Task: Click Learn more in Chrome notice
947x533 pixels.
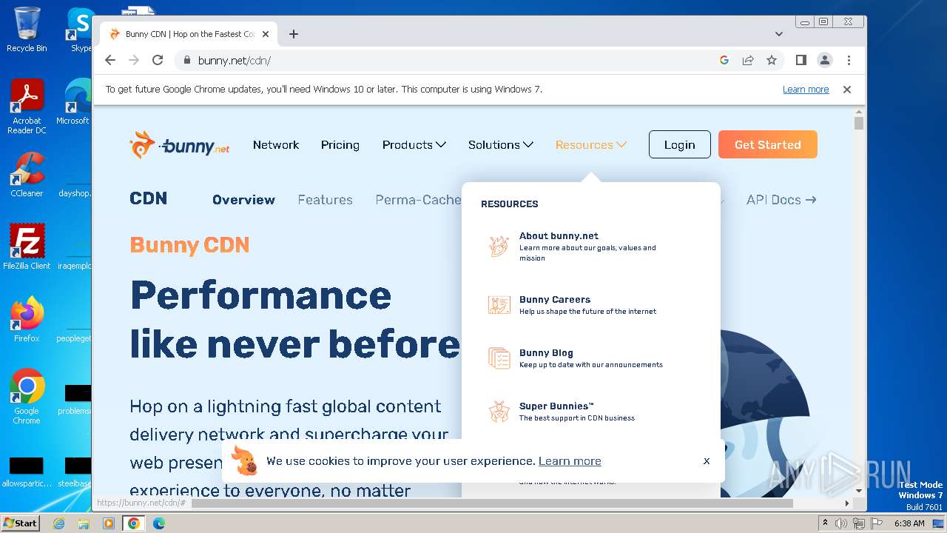Action: click(806, 90)
